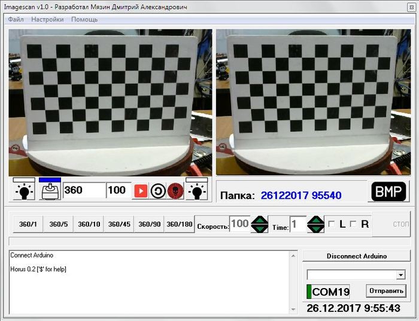Click the steps input field showing 360
Viewport: 419px width, 321px height.
(x=84, y=190)
